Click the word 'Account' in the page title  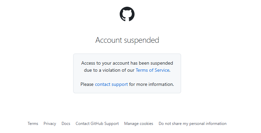tap(109, 40)
